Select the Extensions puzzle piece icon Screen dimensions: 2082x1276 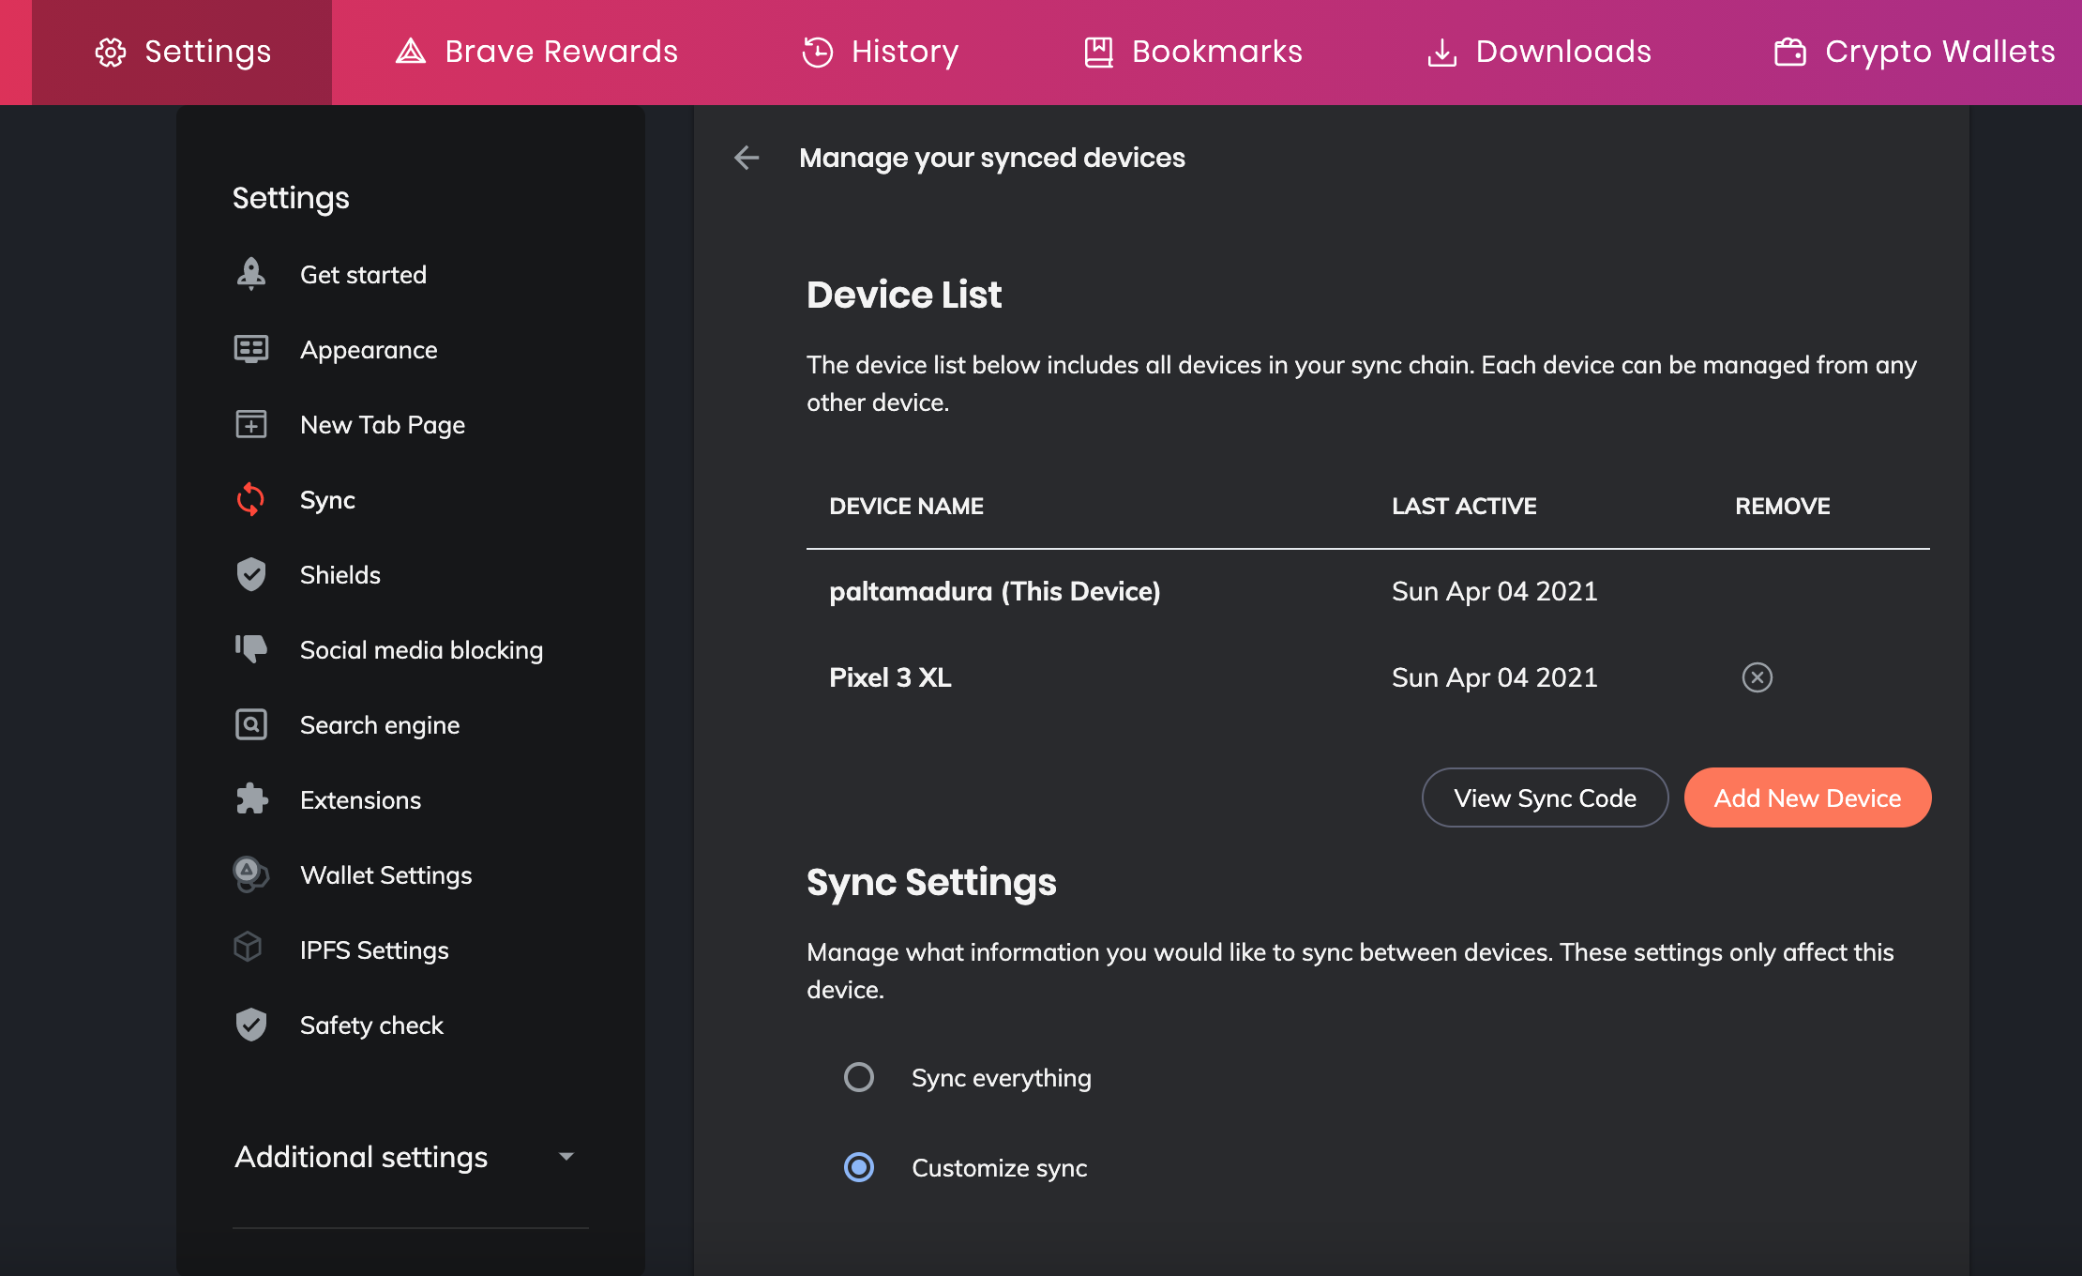point(250,799)
